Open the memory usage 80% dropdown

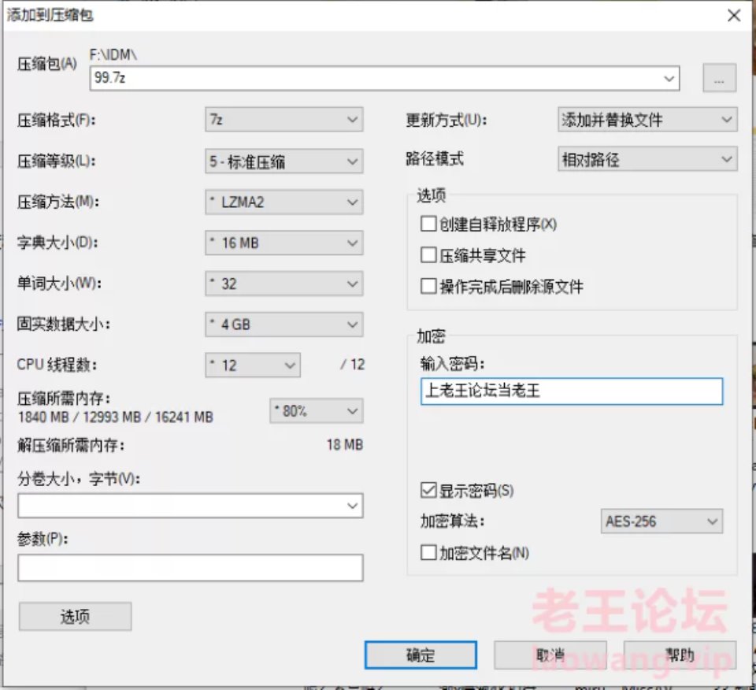317,411
